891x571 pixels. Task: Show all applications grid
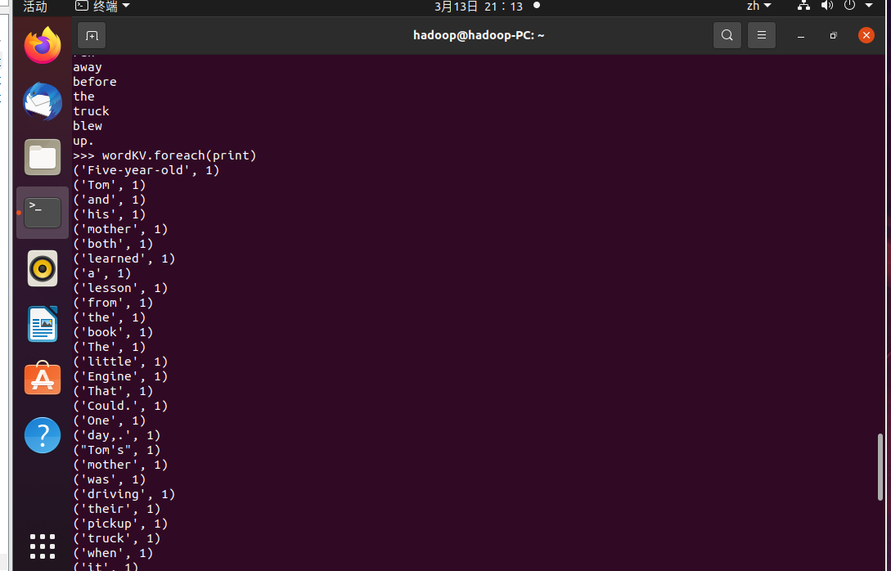43,546
